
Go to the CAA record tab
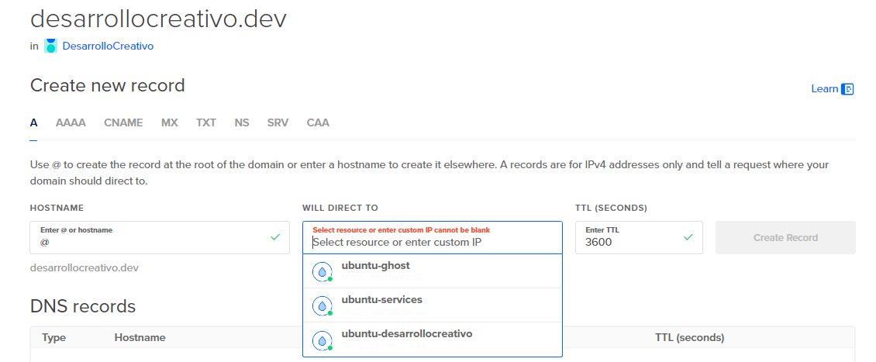click(x=318, y=122)
